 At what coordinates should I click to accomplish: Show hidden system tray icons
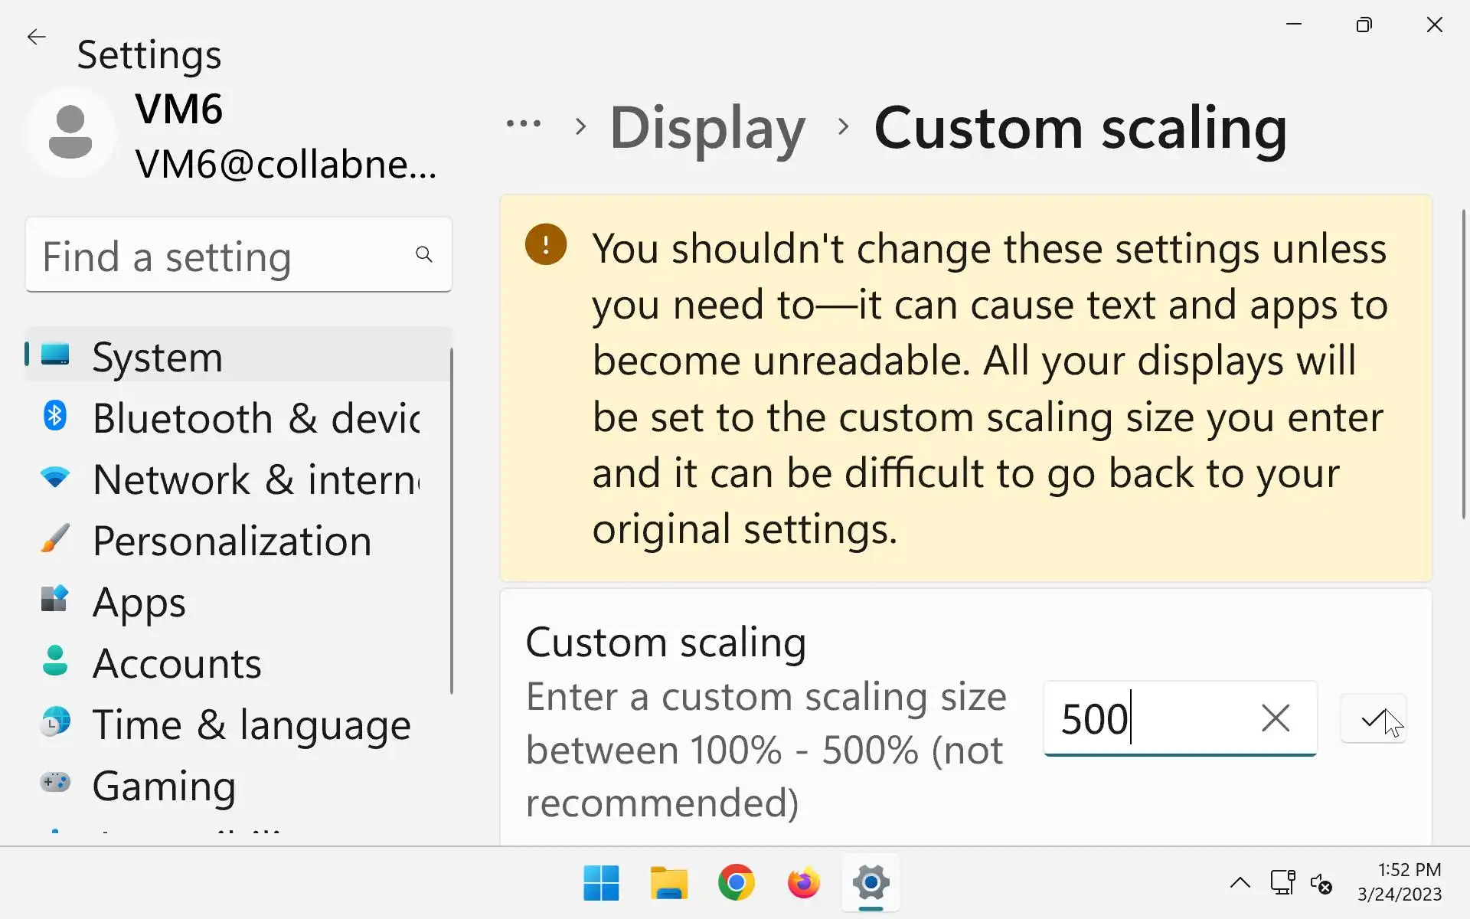point(1240,883)
